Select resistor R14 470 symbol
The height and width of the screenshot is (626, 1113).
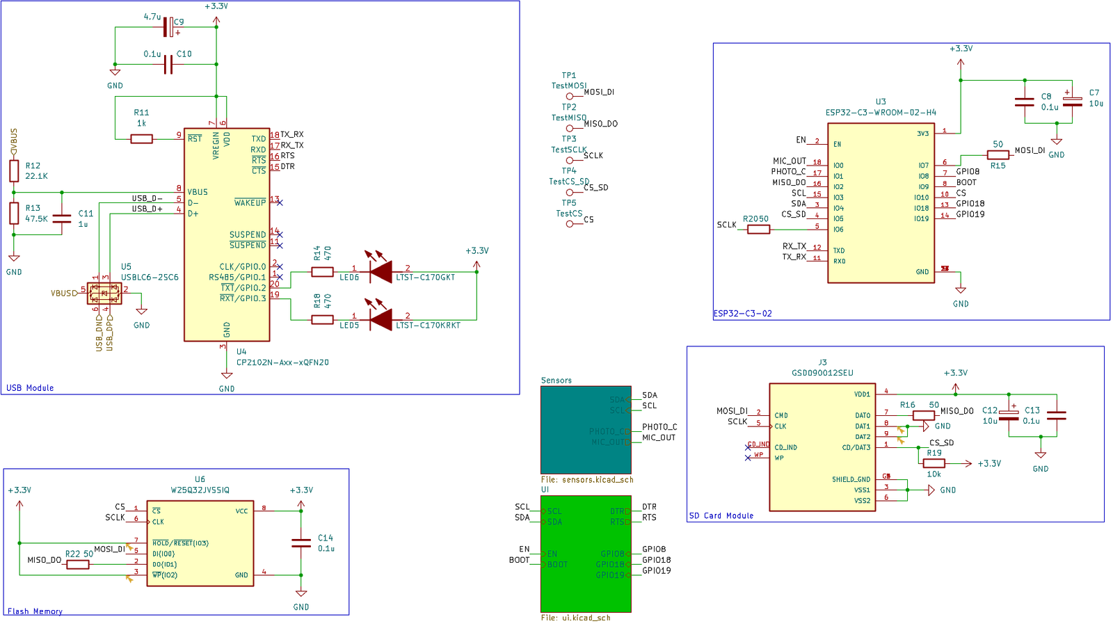[x=322, y=272]
